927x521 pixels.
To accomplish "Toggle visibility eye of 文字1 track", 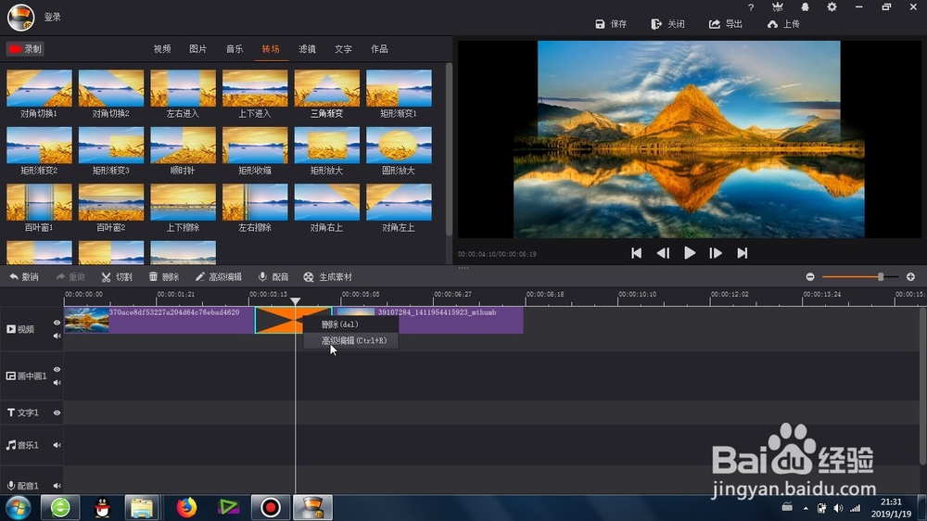I will [57, 413].
